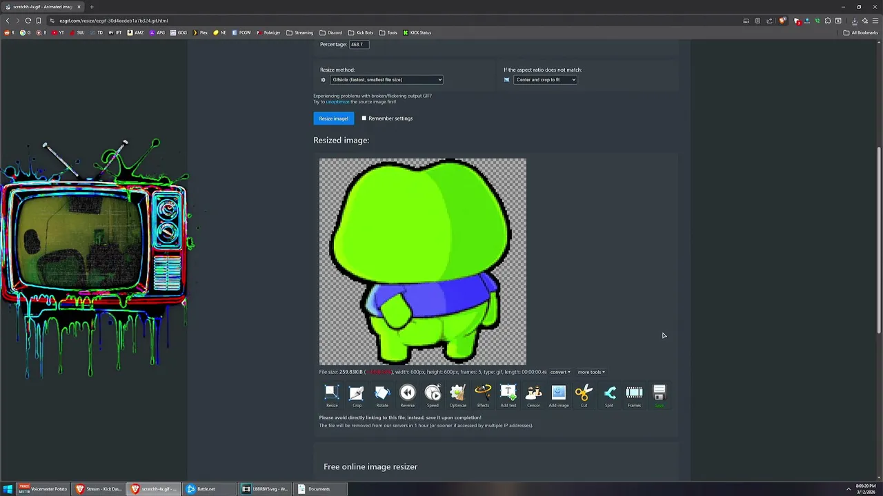Open the Effects tool
Viewport: 883px width, 496px height.
click(x=483, y=396)
